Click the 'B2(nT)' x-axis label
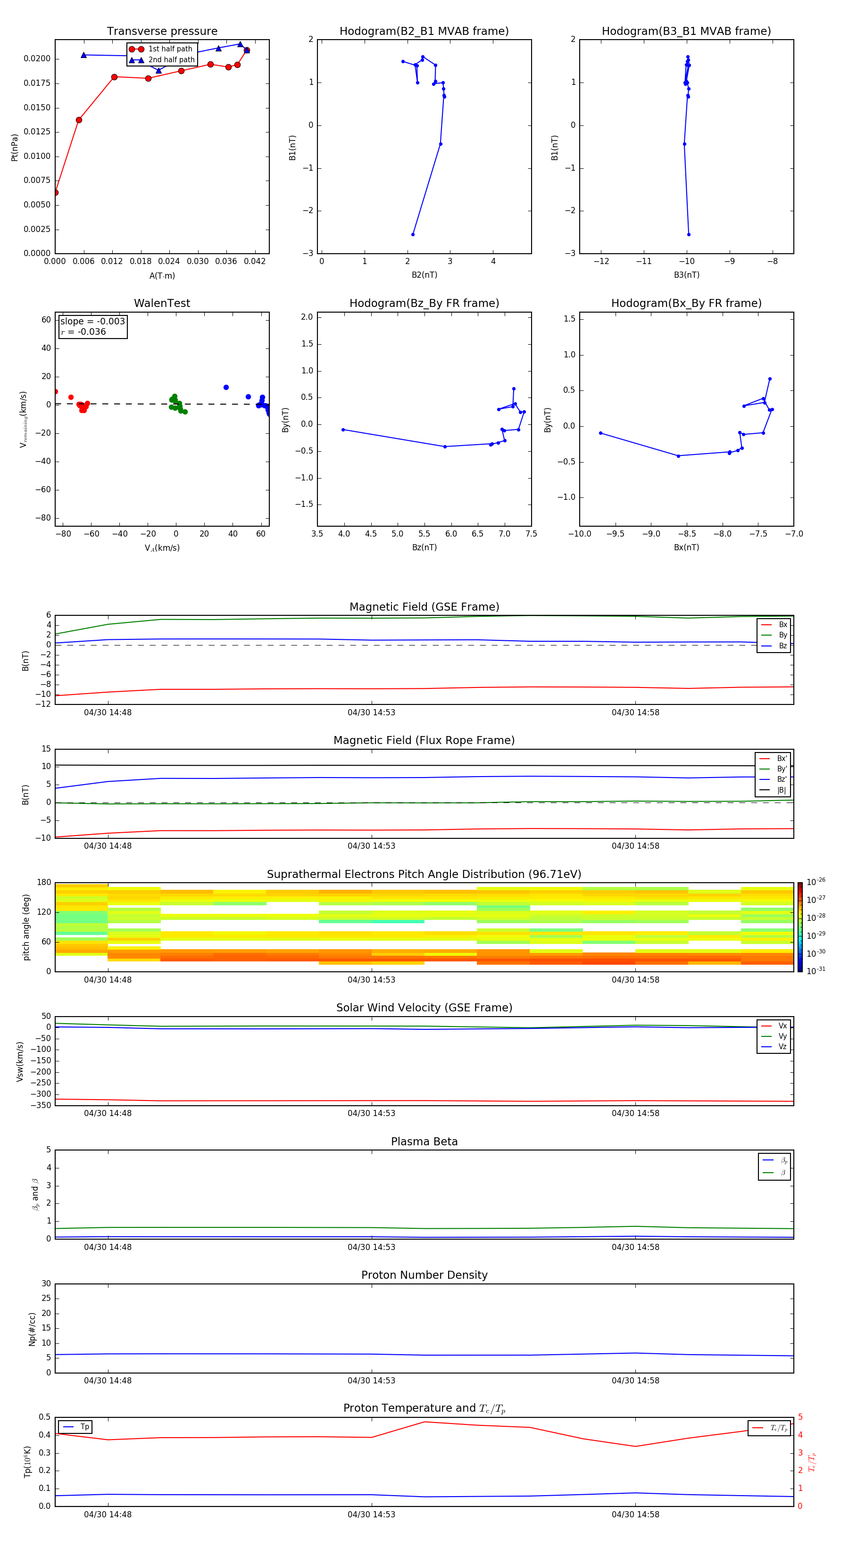 [424, 275]
